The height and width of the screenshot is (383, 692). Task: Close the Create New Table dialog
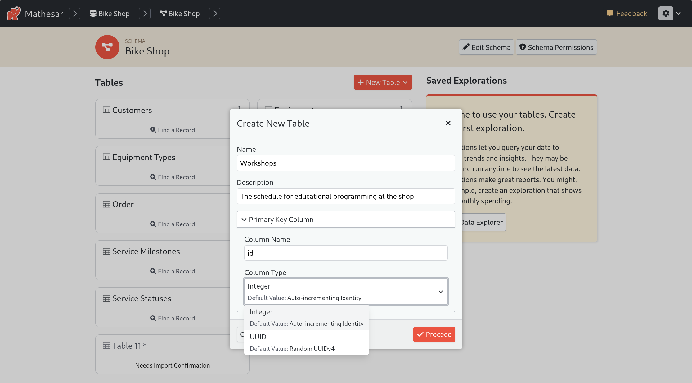[x=448, y=123]
